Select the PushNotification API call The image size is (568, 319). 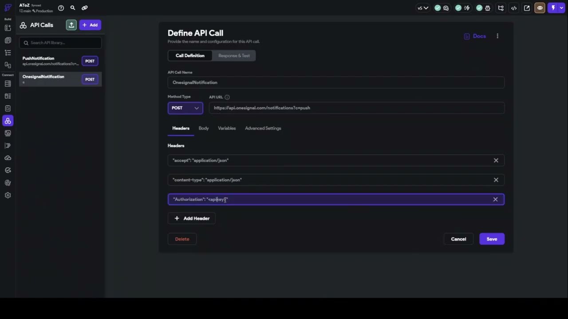tap(60, 61)
